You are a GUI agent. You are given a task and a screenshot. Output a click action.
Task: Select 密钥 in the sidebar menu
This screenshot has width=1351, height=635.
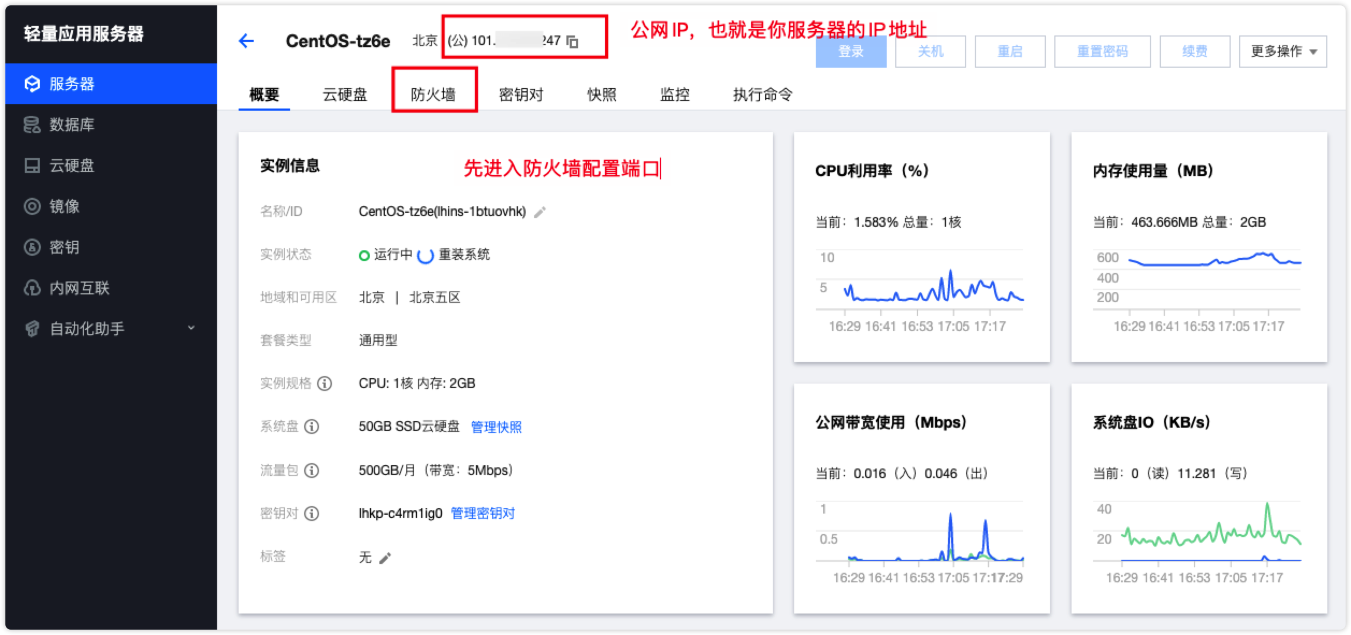[x=111, y=247]
